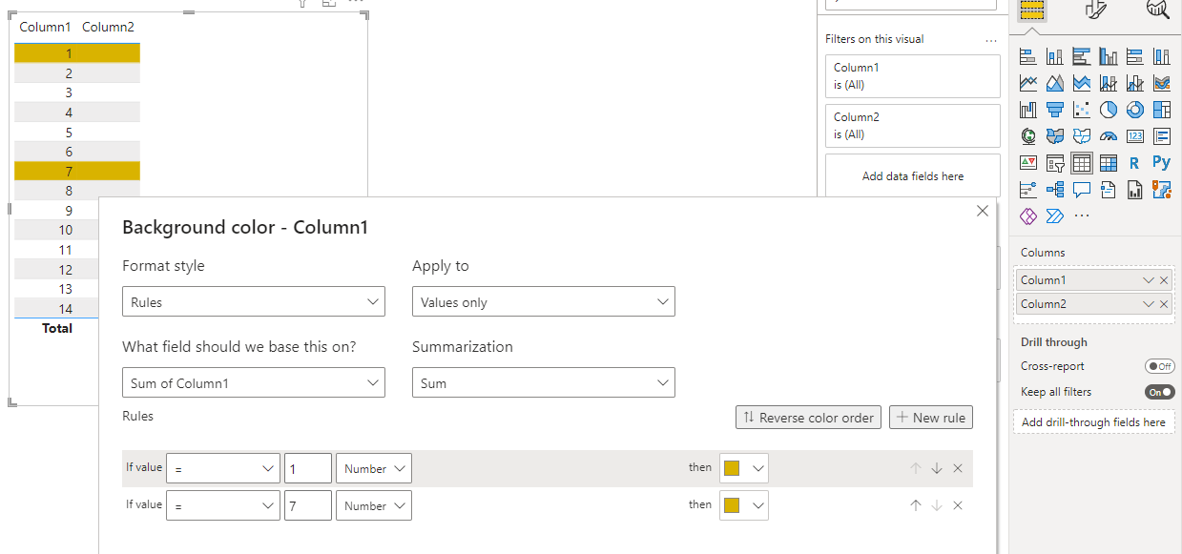Open the Column2 filter card
Image resolution: width=1182 pixels, height=554 pixels.
[x=913, y=125]
